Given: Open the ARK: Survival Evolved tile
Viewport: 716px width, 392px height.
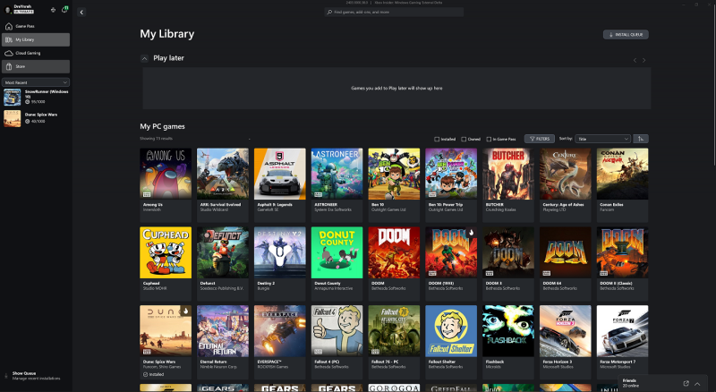Looking at the screenshot, I should (223, 185).
